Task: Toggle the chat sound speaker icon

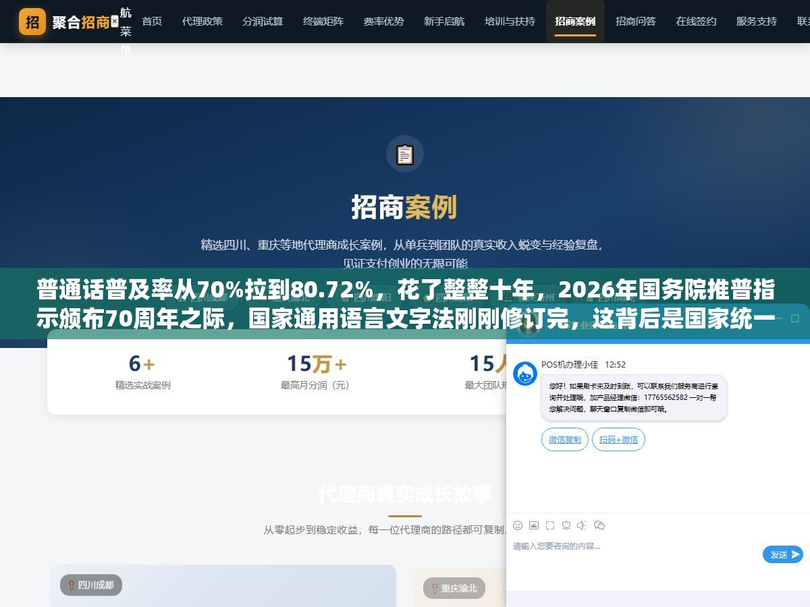Action: [582, 525]
